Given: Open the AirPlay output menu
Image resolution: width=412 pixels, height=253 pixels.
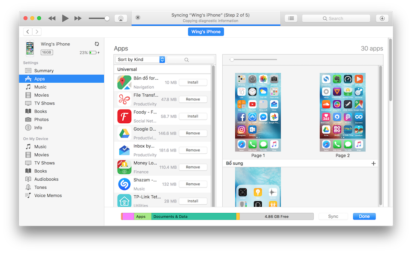Looking at the screenshot, I should (x=121, y=18).
